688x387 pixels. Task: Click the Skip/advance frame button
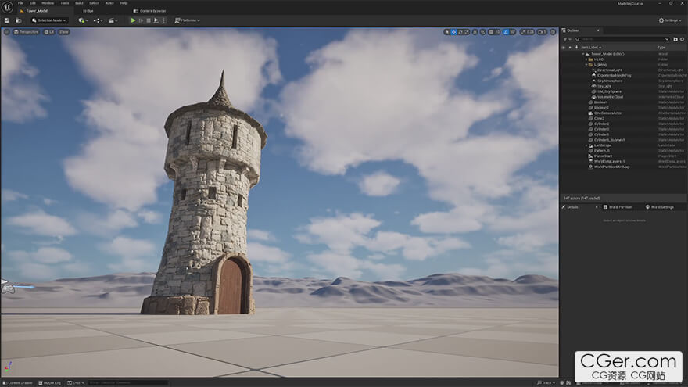coord(141,20)
